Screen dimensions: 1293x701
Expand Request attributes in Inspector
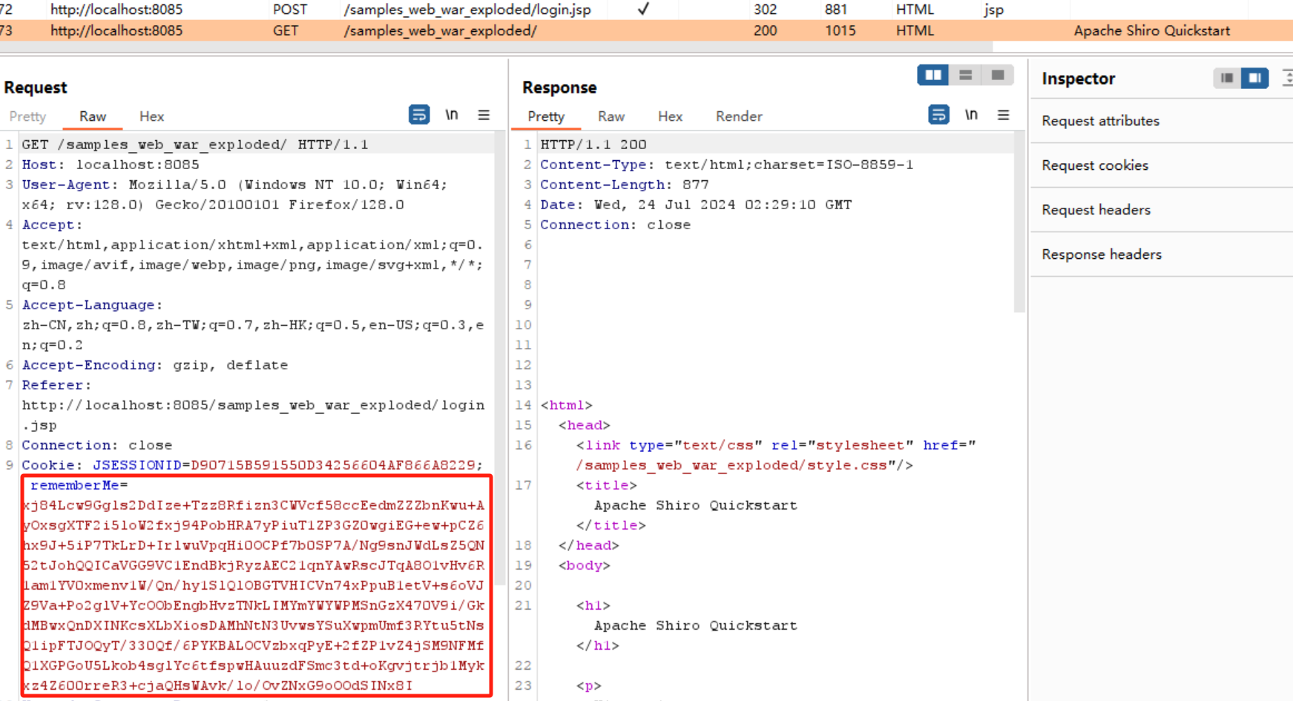pyautogui.click(x=1100, y=121)
